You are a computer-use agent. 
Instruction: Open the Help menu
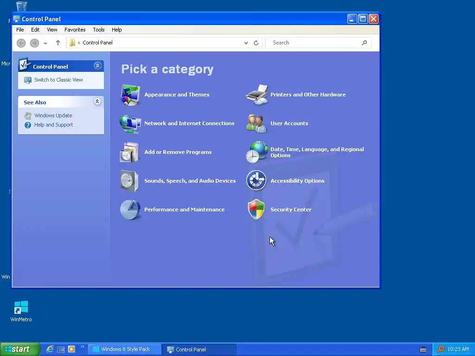pos(116,30)
